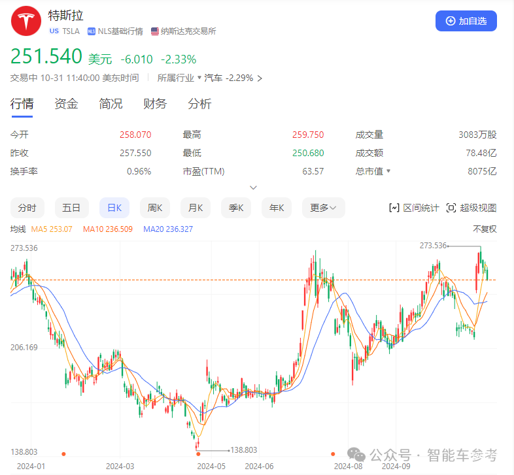The height and width of the screenshot is (475, 514).
Task: Switch to the 财务 tab
Action: [x=155, y=104]
